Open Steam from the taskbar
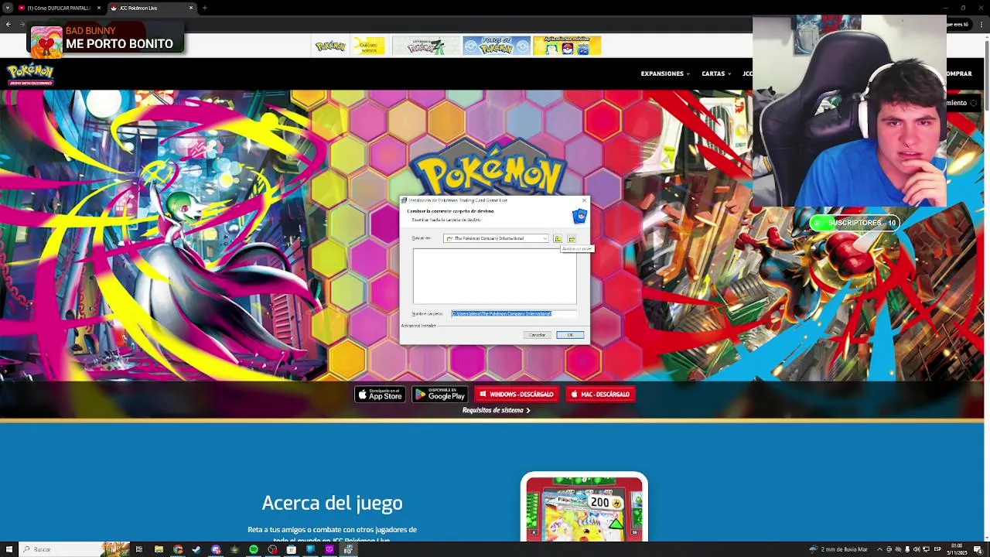990x557 pixels. click(x=196, y=549)
